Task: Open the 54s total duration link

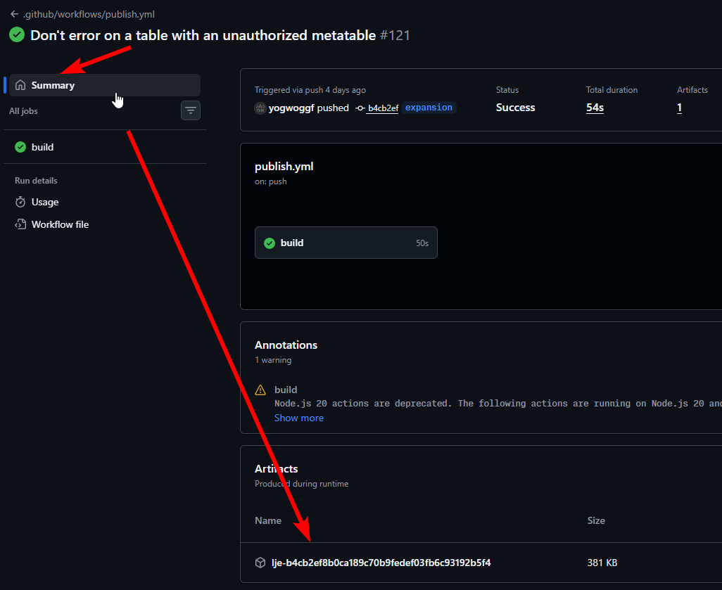Action: (x=595, y=108)
